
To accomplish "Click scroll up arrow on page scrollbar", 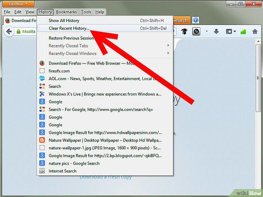I will pos(258,41).
